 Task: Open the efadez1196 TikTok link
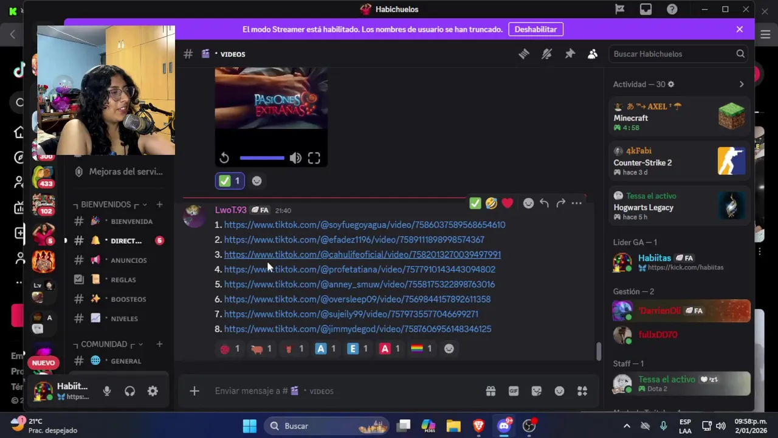coord(354,240)
